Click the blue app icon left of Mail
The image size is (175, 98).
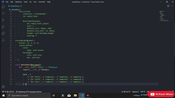[63, 96]
